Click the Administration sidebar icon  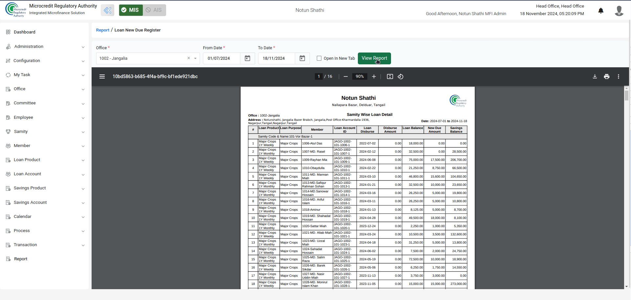[8, 47]
